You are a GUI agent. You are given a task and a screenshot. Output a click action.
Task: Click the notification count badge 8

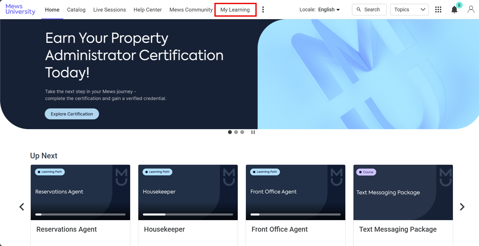click(459, 5)
